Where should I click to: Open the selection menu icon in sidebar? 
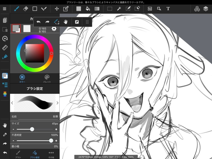click(x=5, y=29)
